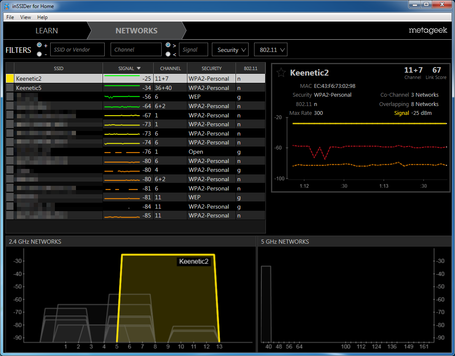Screen dimensions: 455x356
Task: Switch to the LEARN tab
Action: coord(46,30)
